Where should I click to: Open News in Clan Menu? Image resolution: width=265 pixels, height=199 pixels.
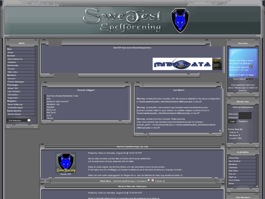pyautogui.click(x=231, y=184)
